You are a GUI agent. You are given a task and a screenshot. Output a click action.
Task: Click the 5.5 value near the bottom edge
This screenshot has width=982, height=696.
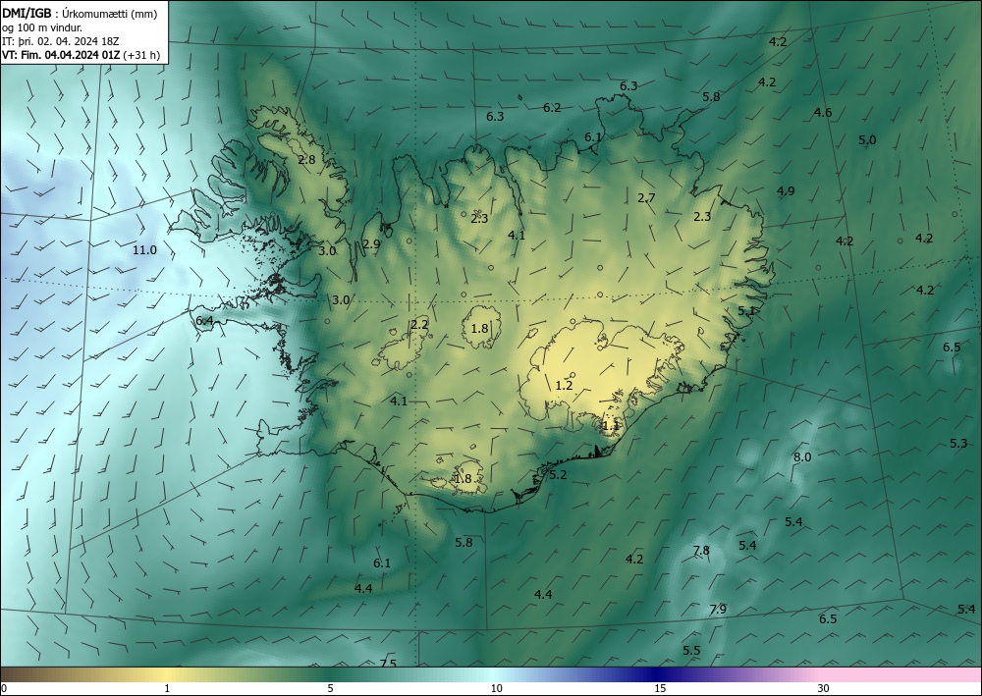(691, 650)
